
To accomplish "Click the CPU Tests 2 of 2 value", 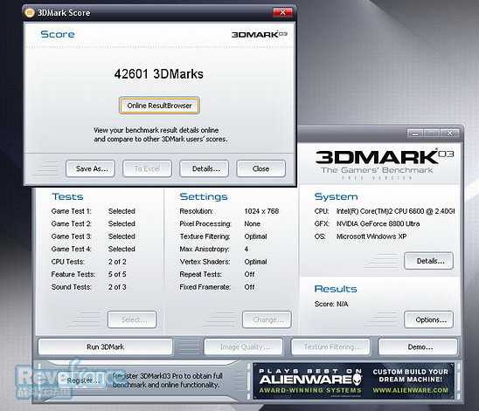I will pyautogui.click(x=117, y=262).
